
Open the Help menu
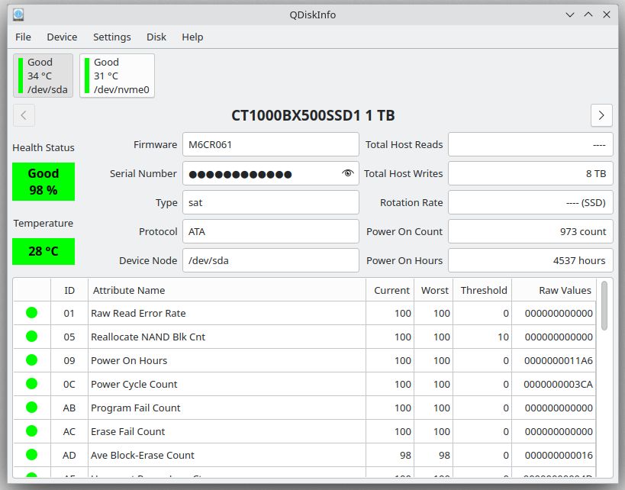192,37
